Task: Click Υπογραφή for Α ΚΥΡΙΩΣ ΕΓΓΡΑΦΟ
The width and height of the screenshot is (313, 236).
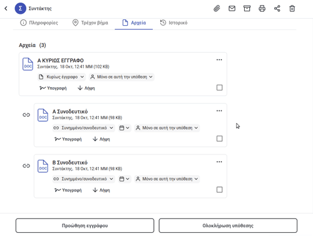Action: click(x=53, y=88)
